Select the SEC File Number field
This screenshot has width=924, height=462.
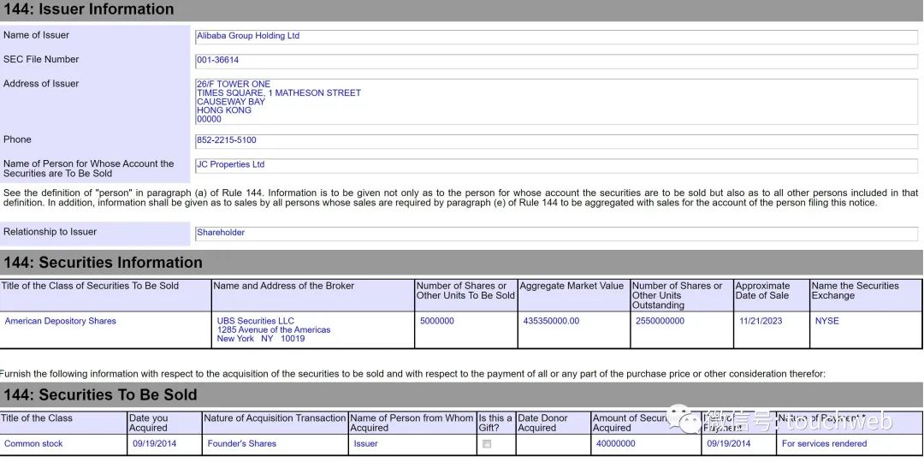[x=556, y=62]
